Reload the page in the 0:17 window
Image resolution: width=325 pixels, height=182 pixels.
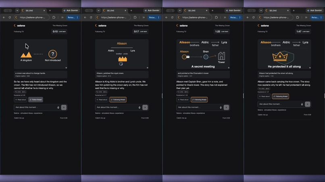point(91,18)
